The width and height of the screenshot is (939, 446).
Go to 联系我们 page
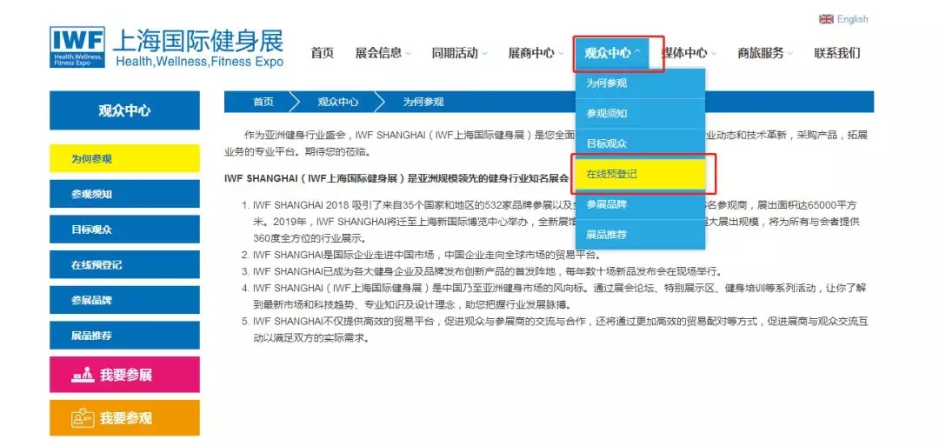(x=837, y=53)
